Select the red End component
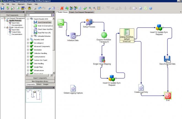Image resolution: width=182 pixels, height=119 pixels. (168, 96)
